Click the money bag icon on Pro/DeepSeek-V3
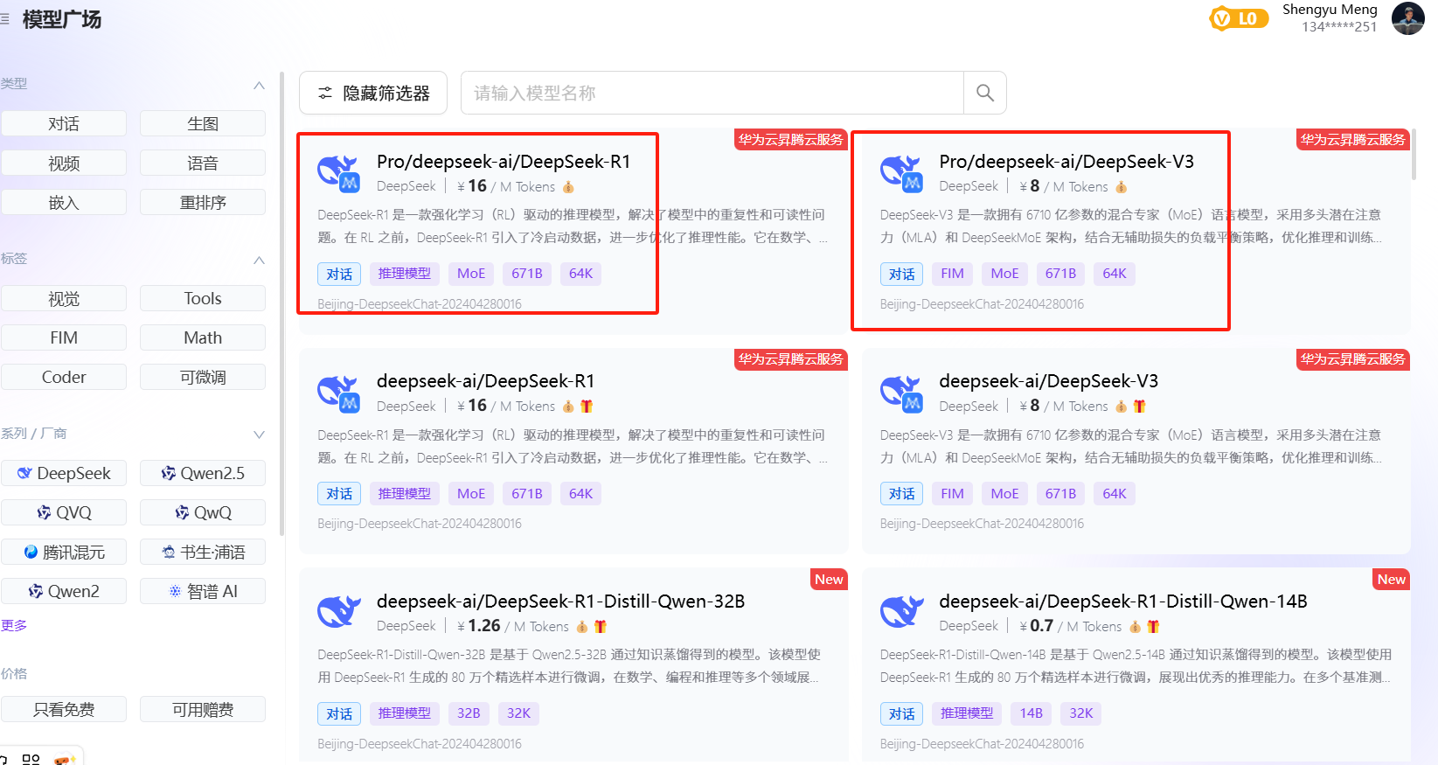Screen dimensions: 1438x765 (1122, 187)
